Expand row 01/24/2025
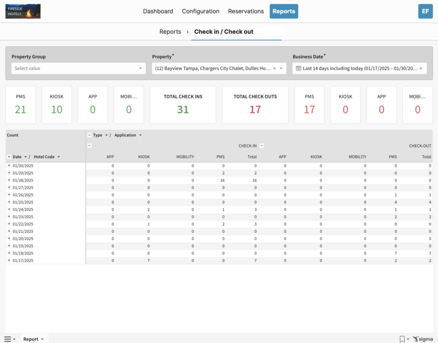The height and width of the screenshot is (343, 438). pyautogui.click(x=9, y=209)
